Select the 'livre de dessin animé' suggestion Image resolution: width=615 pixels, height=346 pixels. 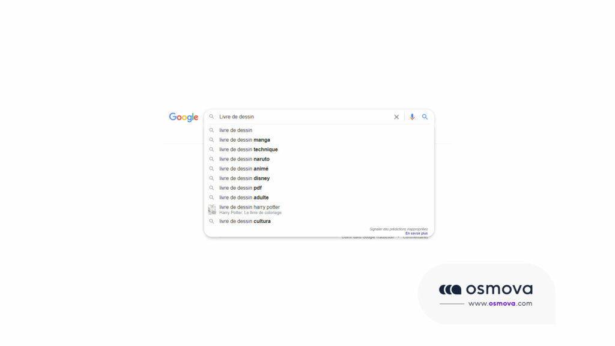click(x=243, y=168)
